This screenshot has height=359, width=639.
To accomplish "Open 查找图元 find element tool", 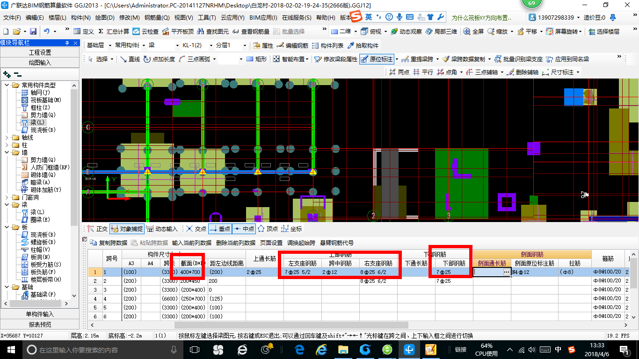I will (213, 31).
